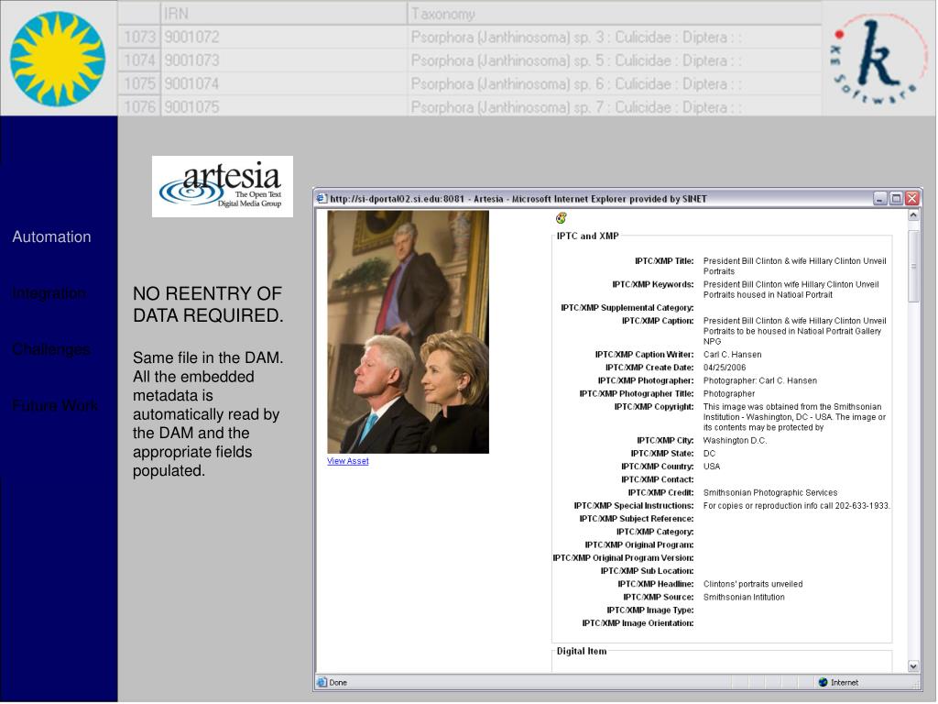Click the source value Smithsonian Intitution

coord(744,598)
